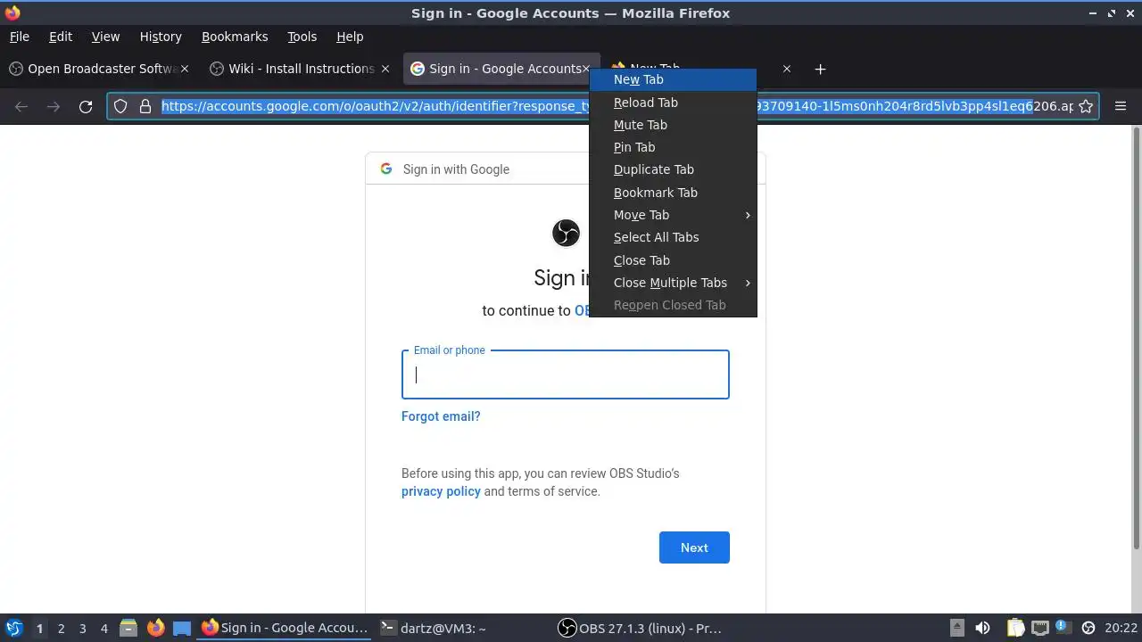1142x642 pixels.
Task: Close the Open Broadcaster Software tab
Action: 184,69
